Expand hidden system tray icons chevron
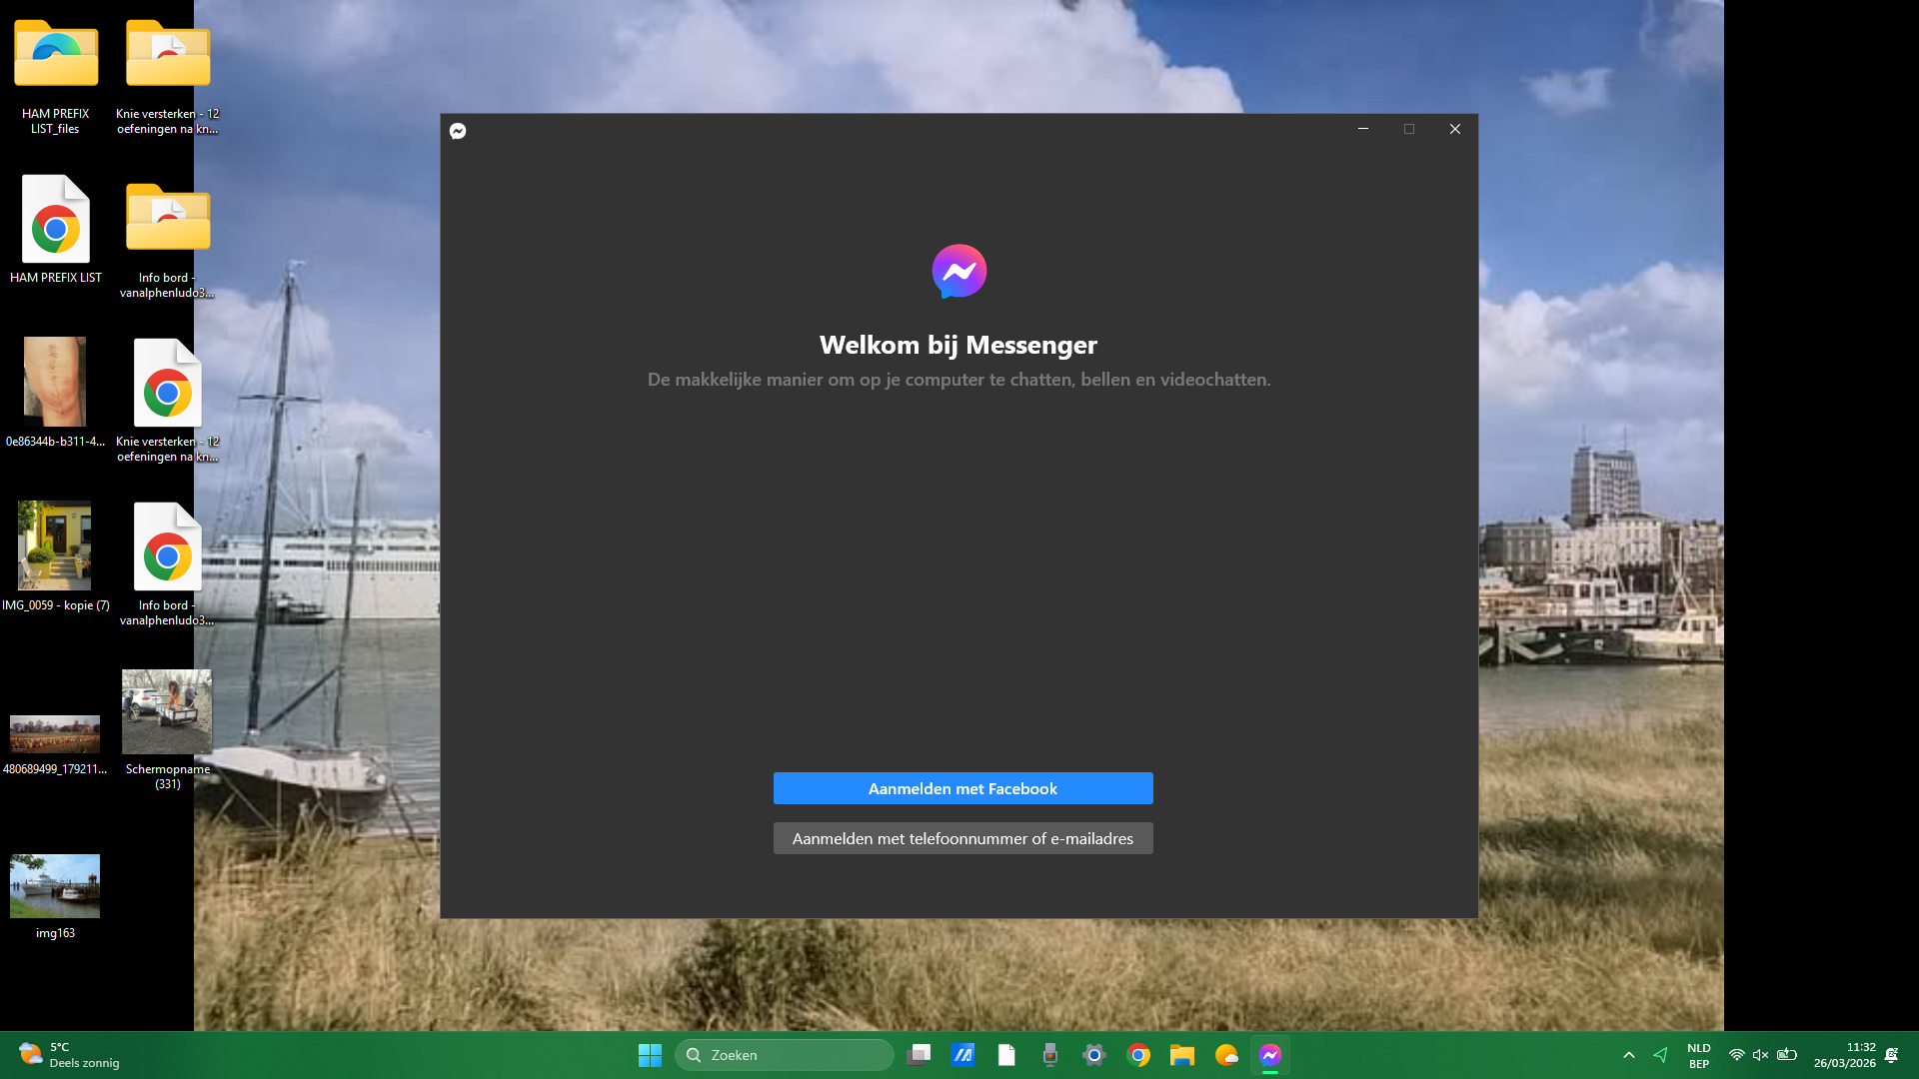The height and width of the screenshot is (1079, 1919). pyautogui.click(x=1629, y=1055)
